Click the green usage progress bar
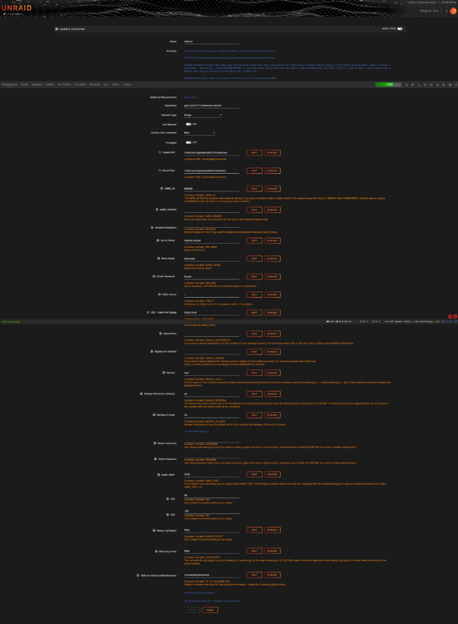Screen dimensions: 458x624 pos(388,84)
